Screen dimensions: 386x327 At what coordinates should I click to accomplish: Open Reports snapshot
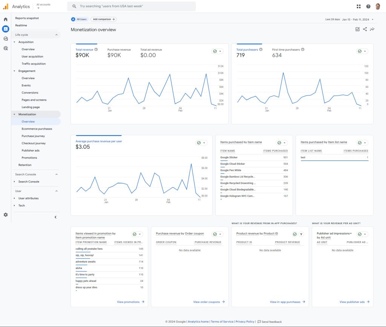click(27, 18)
